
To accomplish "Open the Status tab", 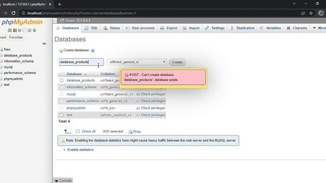I will 112,28.
